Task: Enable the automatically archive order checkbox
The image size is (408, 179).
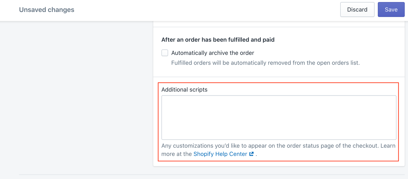Action: click(165, 53)
